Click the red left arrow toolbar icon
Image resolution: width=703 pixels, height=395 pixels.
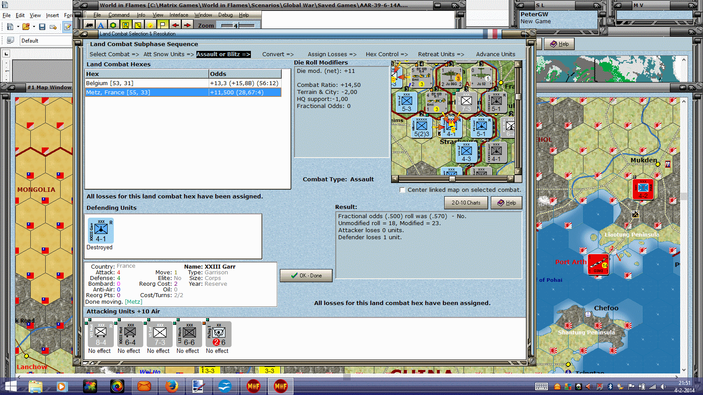tap(175, 25)
